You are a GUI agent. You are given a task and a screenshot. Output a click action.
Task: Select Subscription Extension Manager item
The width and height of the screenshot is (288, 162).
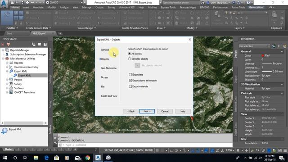pos(28,54)
